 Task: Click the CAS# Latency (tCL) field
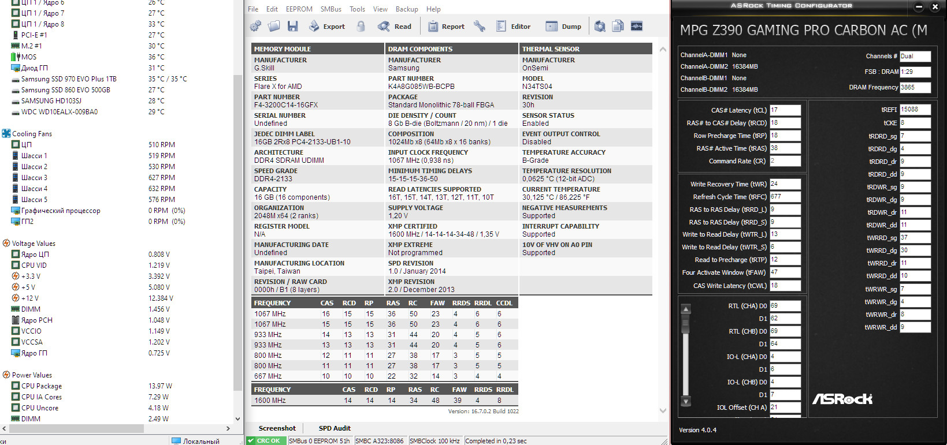pyautogui.click(x=785, y=110)
